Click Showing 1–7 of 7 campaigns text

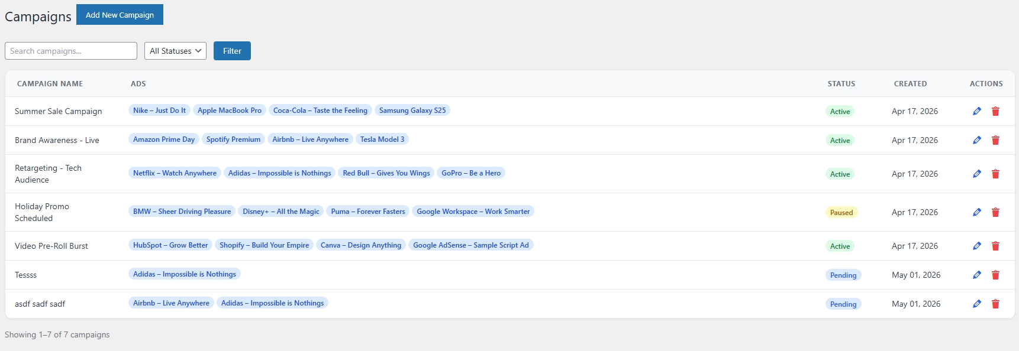57,334
